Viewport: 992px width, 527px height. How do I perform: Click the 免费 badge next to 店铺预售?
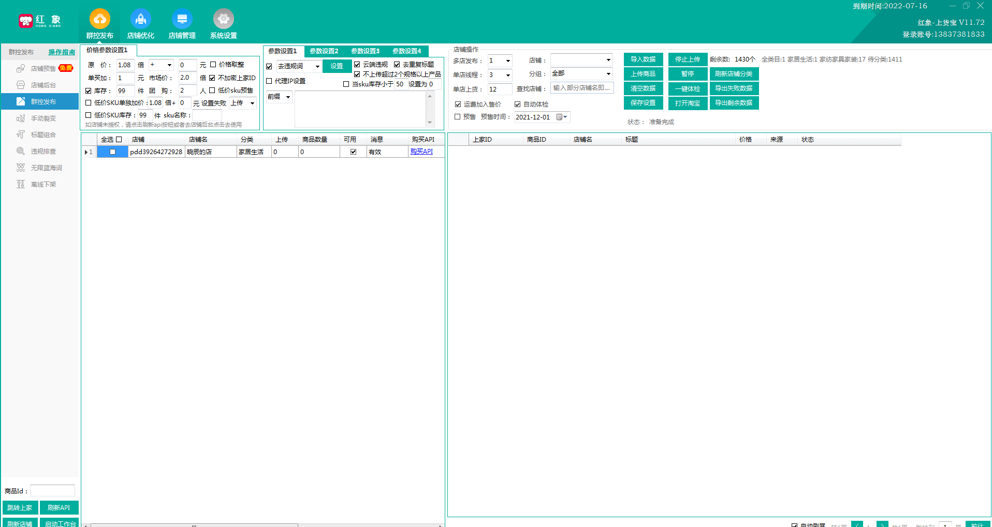click(x=66, y=68)
